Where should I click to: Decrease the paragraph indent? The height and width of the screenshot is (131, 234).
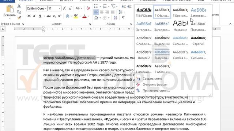[x=124, y=6]
